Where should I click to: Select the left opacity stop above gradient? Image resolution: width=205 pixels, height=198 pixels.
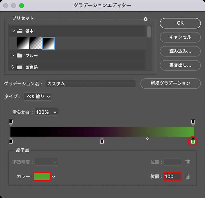tap(11, 122)
